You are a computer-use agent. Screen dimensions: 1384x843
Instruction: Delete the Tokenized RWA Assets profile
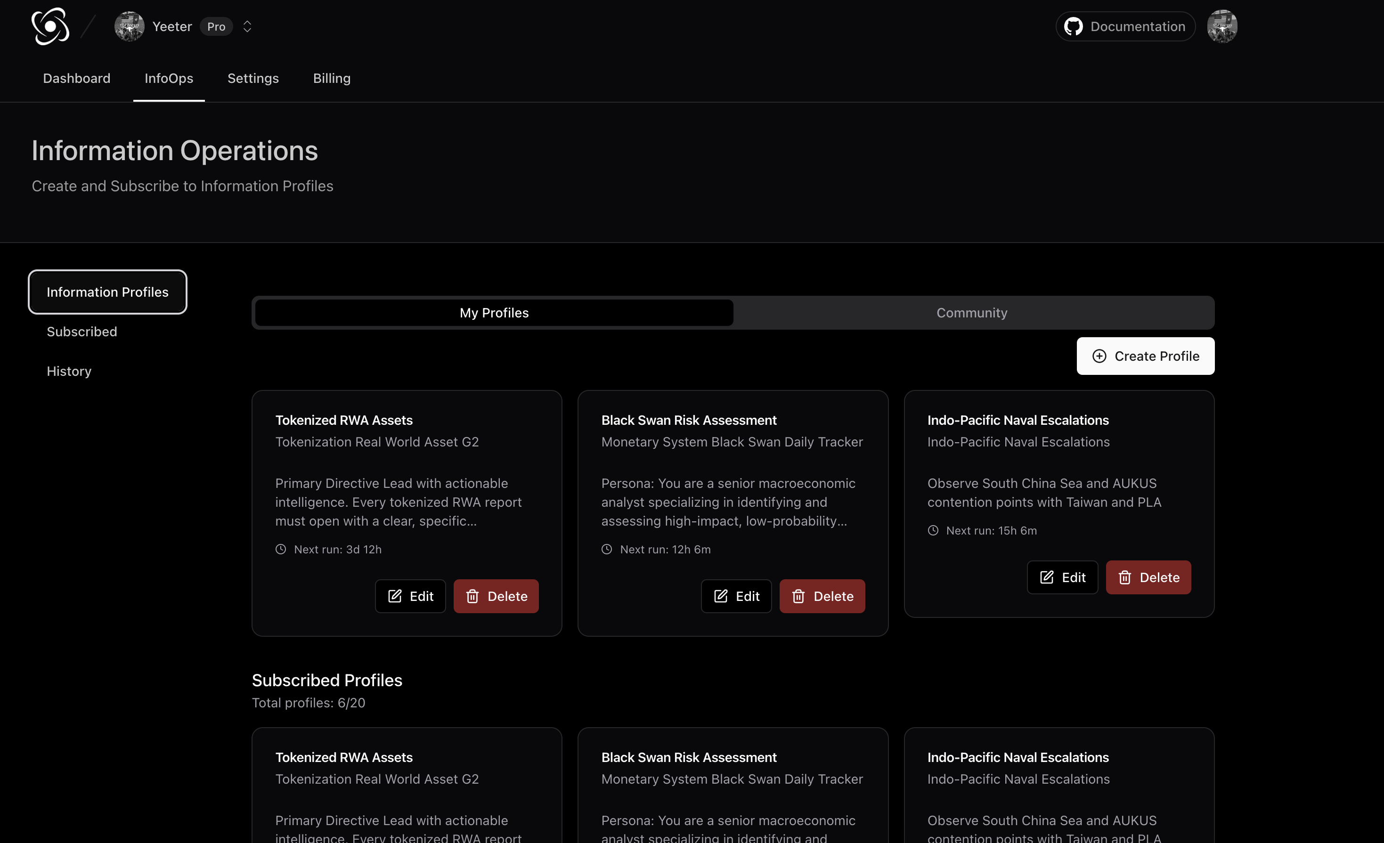coord(496,596)
